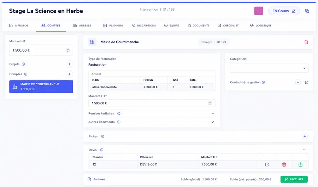Click the sidebar Montant HT field
318x187 pixels.
(41, 50)
